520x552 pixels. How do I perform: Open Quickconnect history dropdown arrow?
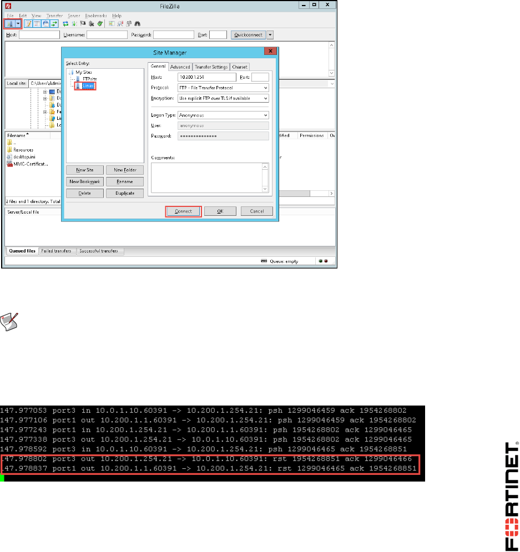click(270, 35)
